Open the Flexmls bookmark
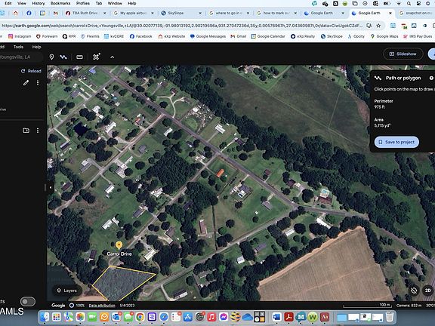Viewport: 435px width, 326px height. point(90,36)
